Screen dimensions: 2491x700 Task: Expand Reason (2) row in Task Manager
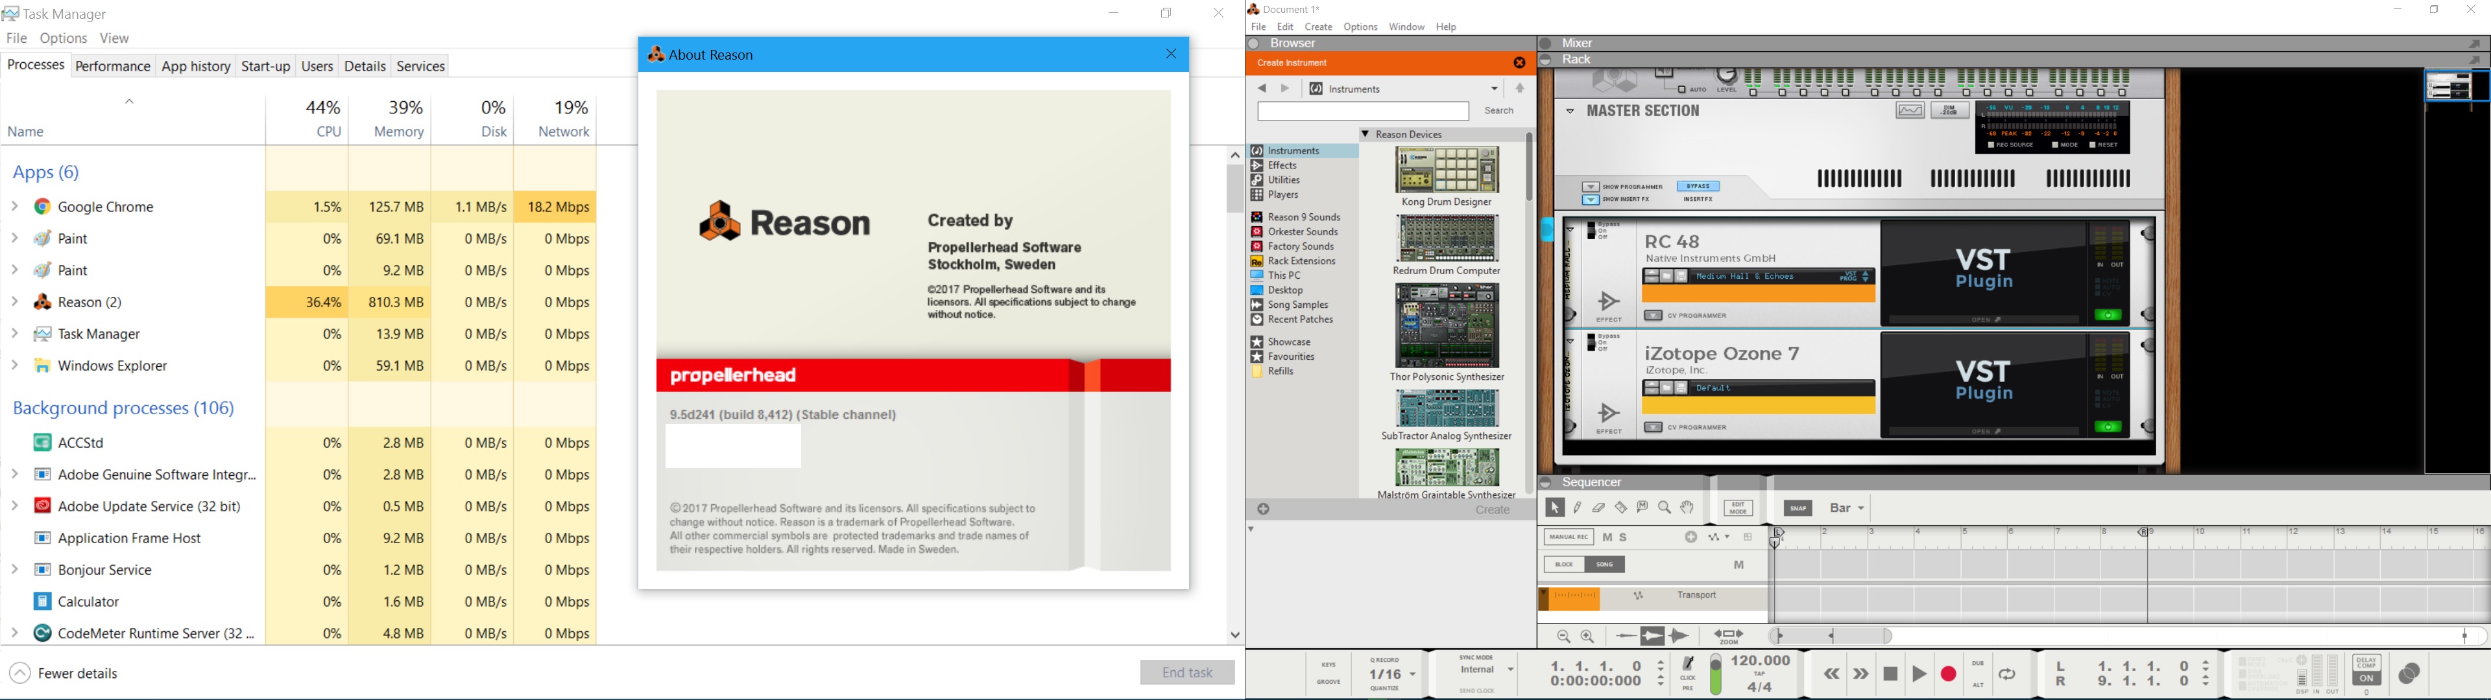point(14,303)
